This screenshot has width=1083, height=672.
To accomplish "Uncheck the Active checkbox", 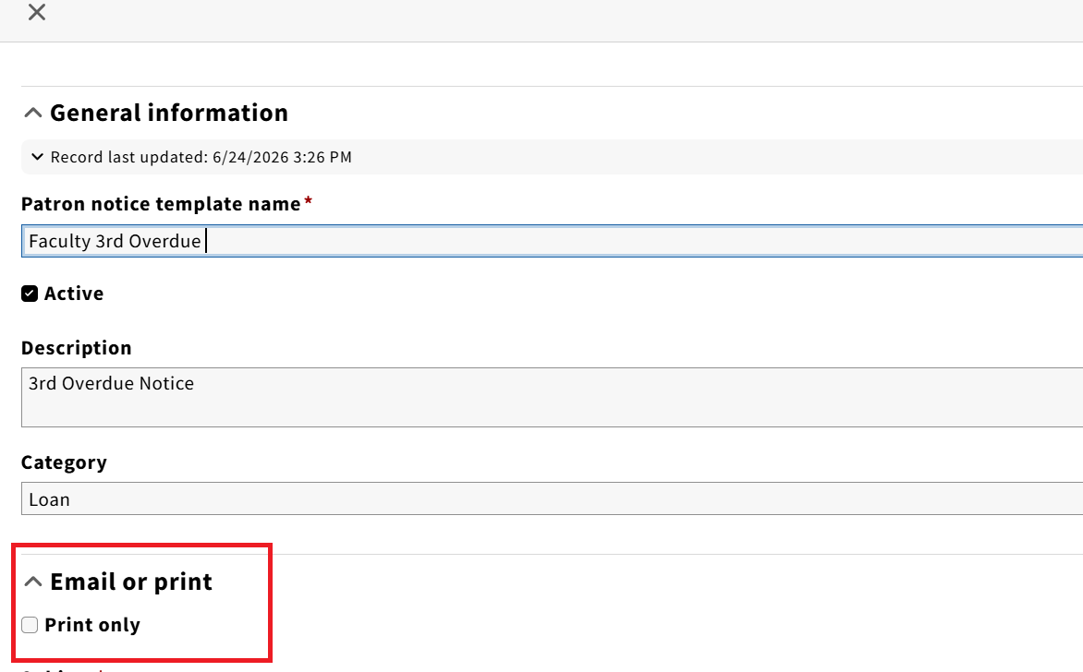I will (x=30, y=294).
